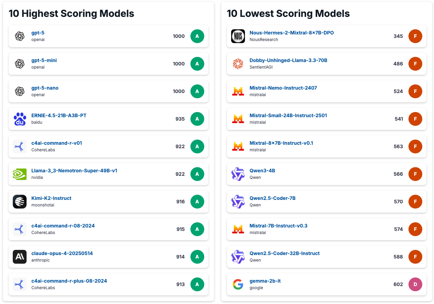Click the Baidu logo beside ERNIE-4.5-21B-A3B-PT
Viewport: 434px width, 304px height.
tap(20, 119)
